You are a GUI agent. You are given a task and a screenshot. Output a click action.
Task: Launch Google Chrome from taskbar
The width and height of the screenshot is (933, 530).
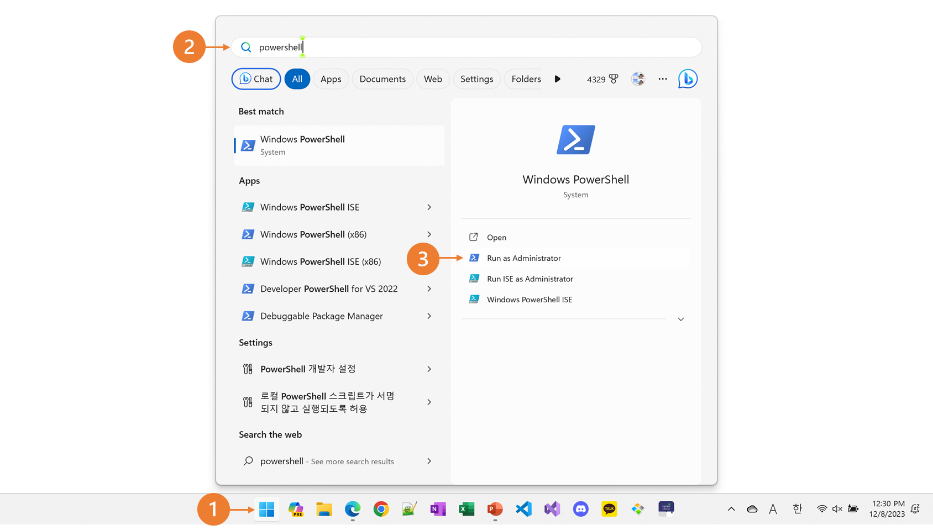(x=381, y=509)
